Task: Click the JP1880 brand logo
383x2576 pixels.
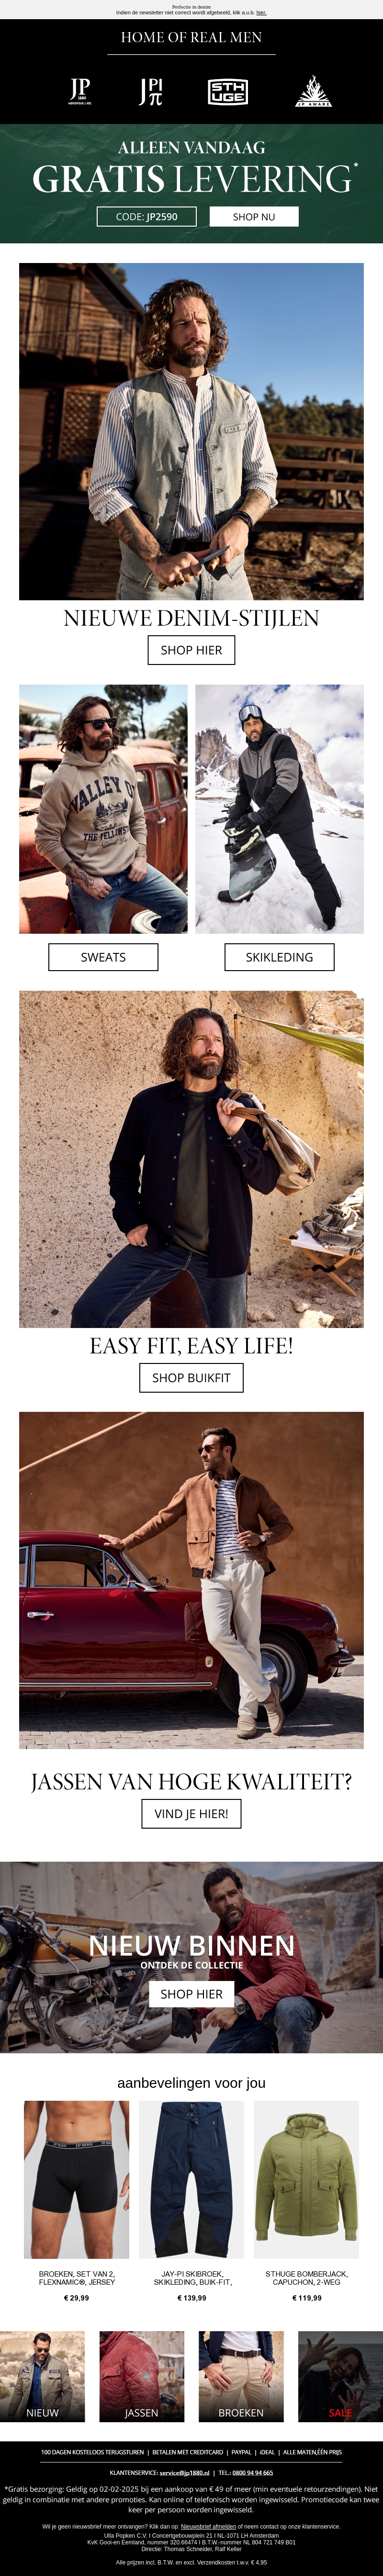Action: (x=80, y=91)
